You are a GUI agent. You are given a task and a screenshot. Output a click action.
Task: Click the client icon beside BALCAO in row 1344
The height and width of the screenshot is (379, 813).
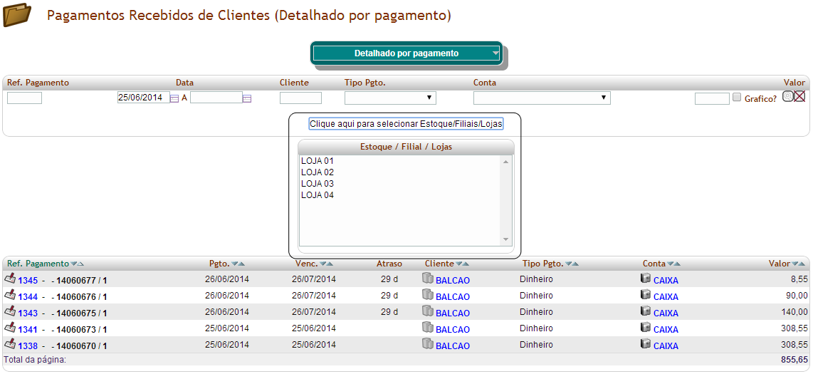pos(427,295)
